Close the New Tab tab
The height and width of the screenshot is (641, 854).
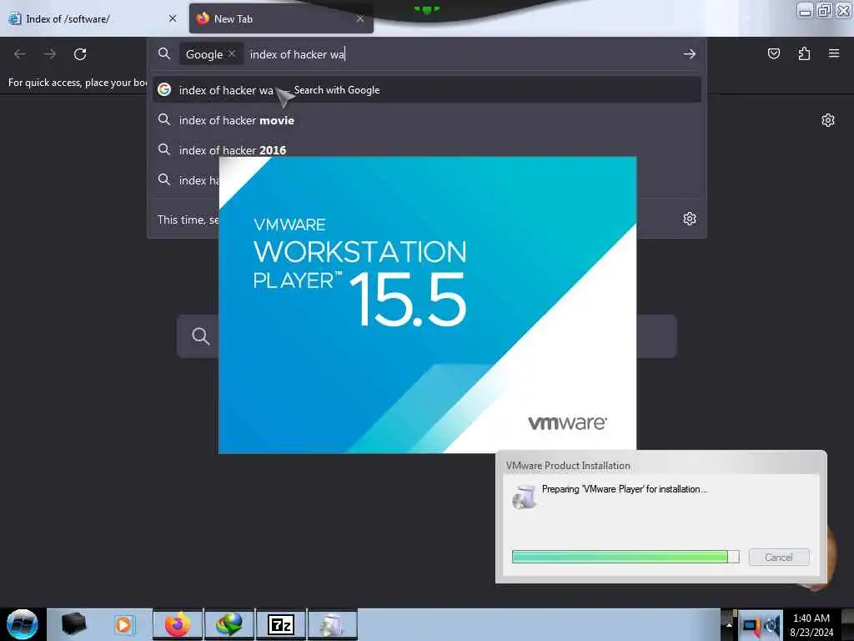pyautogui.click(x=360, y=18)
